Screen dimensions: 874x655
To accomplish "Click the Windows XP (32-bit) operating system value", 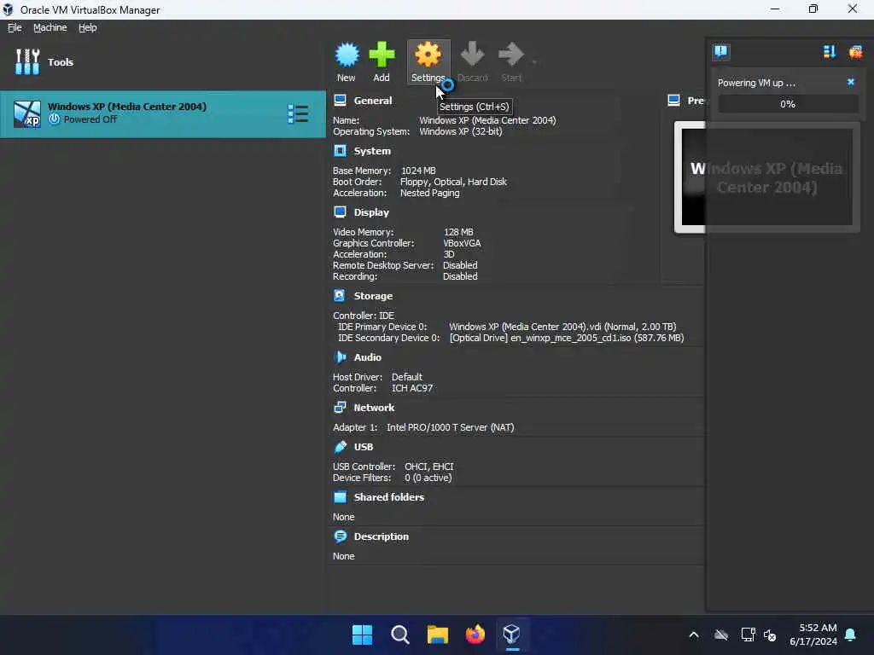I will click(x=461, y=131).
